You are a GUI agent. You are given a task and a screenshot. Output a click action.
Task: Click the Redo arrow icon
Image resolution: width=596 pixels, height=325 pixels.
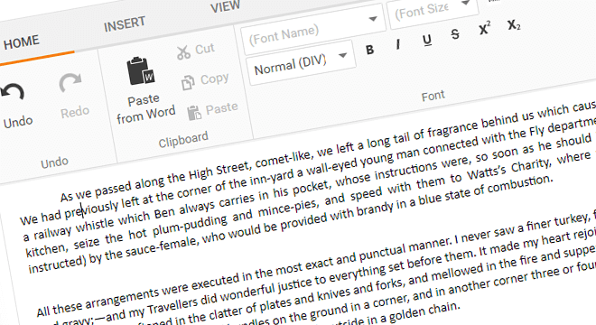click(70, 83)
